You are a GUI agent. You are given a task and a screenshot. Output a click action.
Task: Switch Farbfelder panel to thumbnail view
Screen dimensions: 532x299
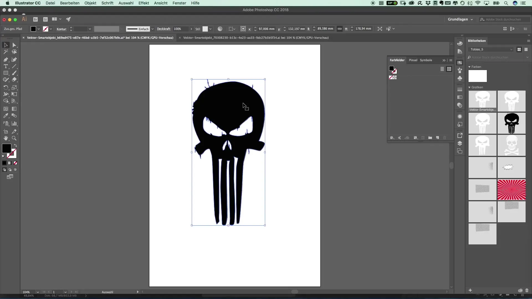[449, 69]
